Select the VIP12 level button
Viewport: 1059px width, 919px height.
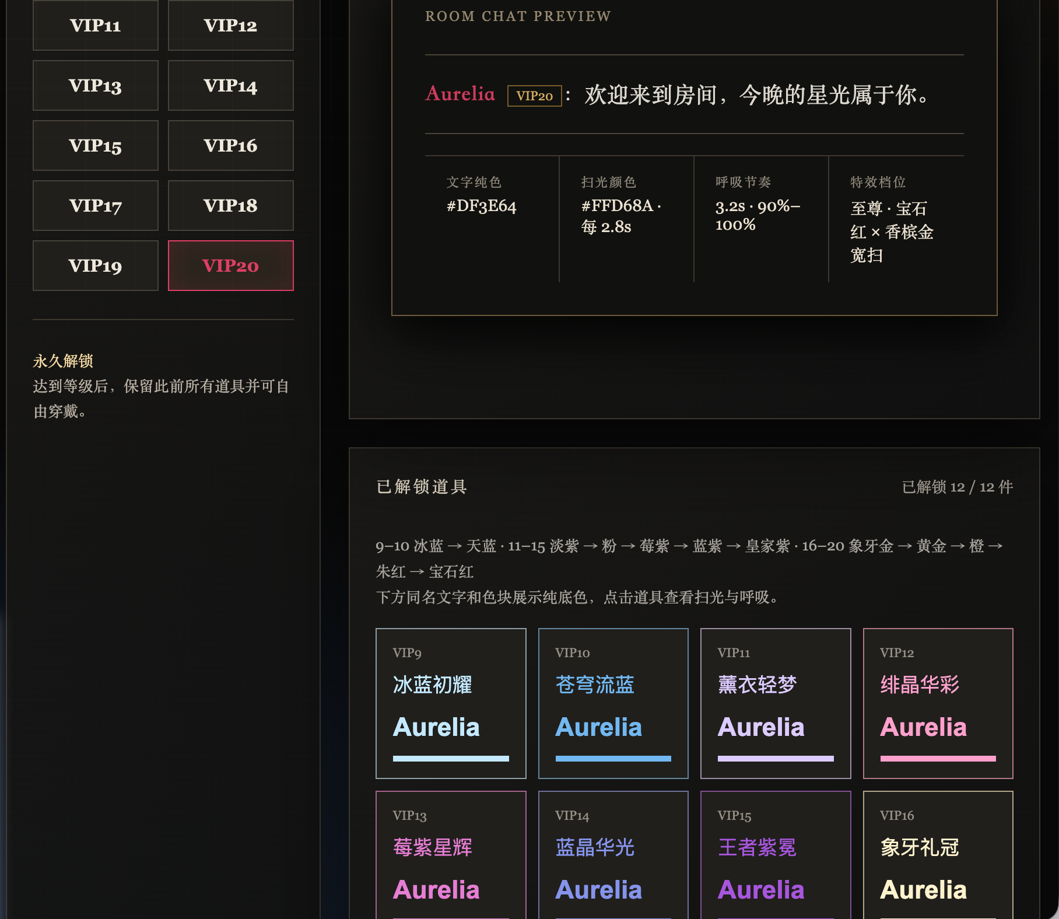(231, 25)
